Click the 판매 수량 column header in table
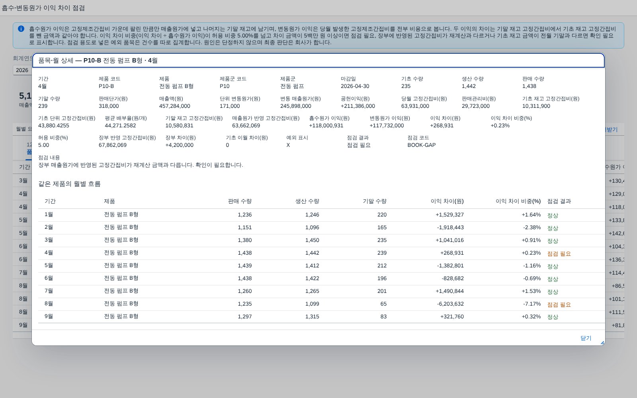The height and width of the screenshot is (398, 637). (240, 201)
